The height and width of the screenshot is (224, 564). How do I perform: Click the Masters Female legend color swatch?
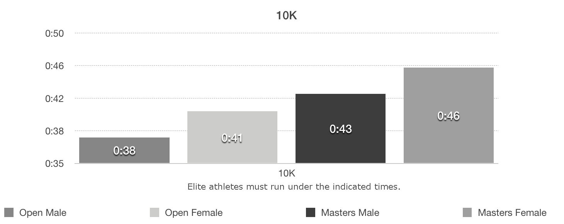467,212
